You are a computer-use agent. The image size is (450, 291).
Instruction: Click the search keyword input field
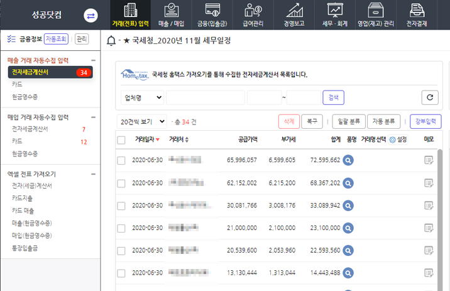point(206,97)
